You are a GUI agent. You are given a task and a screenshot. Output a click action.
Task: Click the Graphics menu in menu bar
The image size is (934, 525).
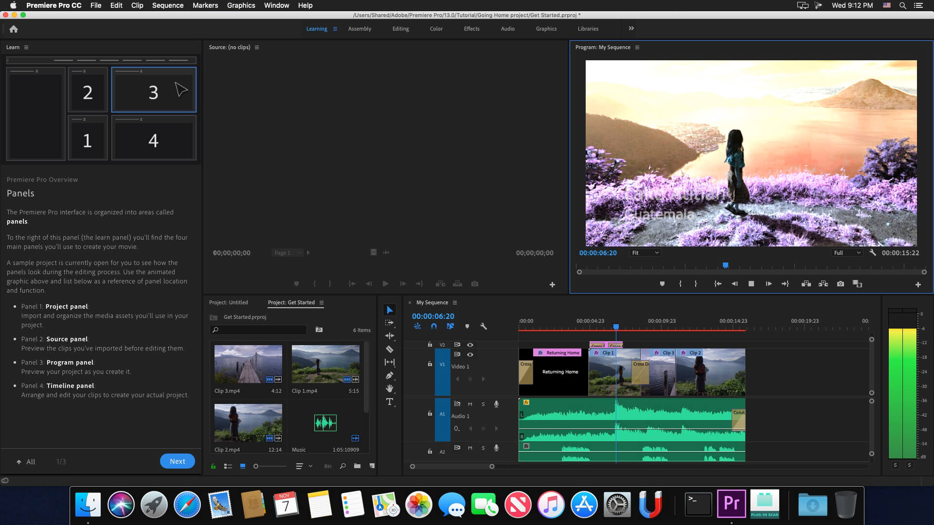tap(241, 5)
